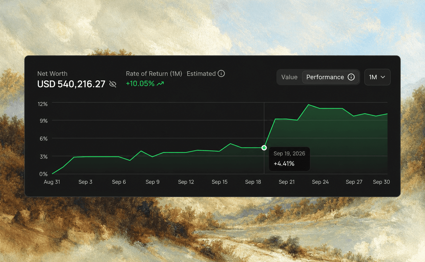This screenshot has height=262, width=425.
Task: Click the Aug 31 axis label
Action: (x=52, y=182)
